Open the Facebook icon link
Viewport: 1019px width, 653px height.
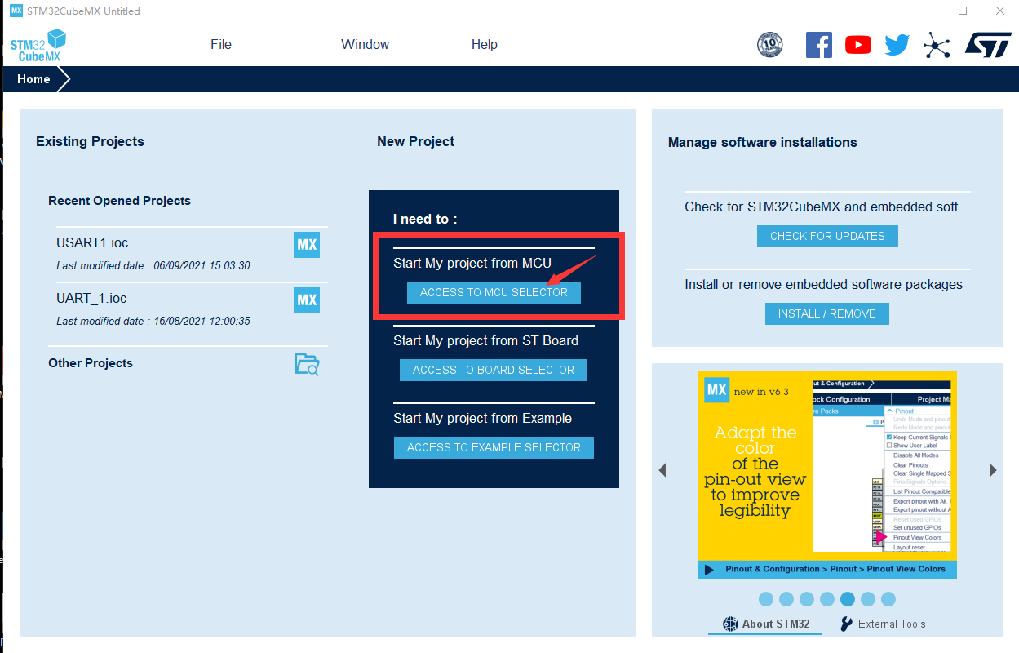click(818, 44)
